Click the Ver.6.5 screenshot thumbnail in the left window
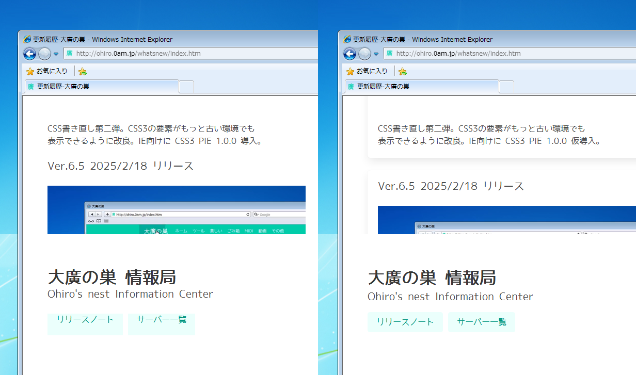This screenshot has width=636, height=375. coord(176,210)
